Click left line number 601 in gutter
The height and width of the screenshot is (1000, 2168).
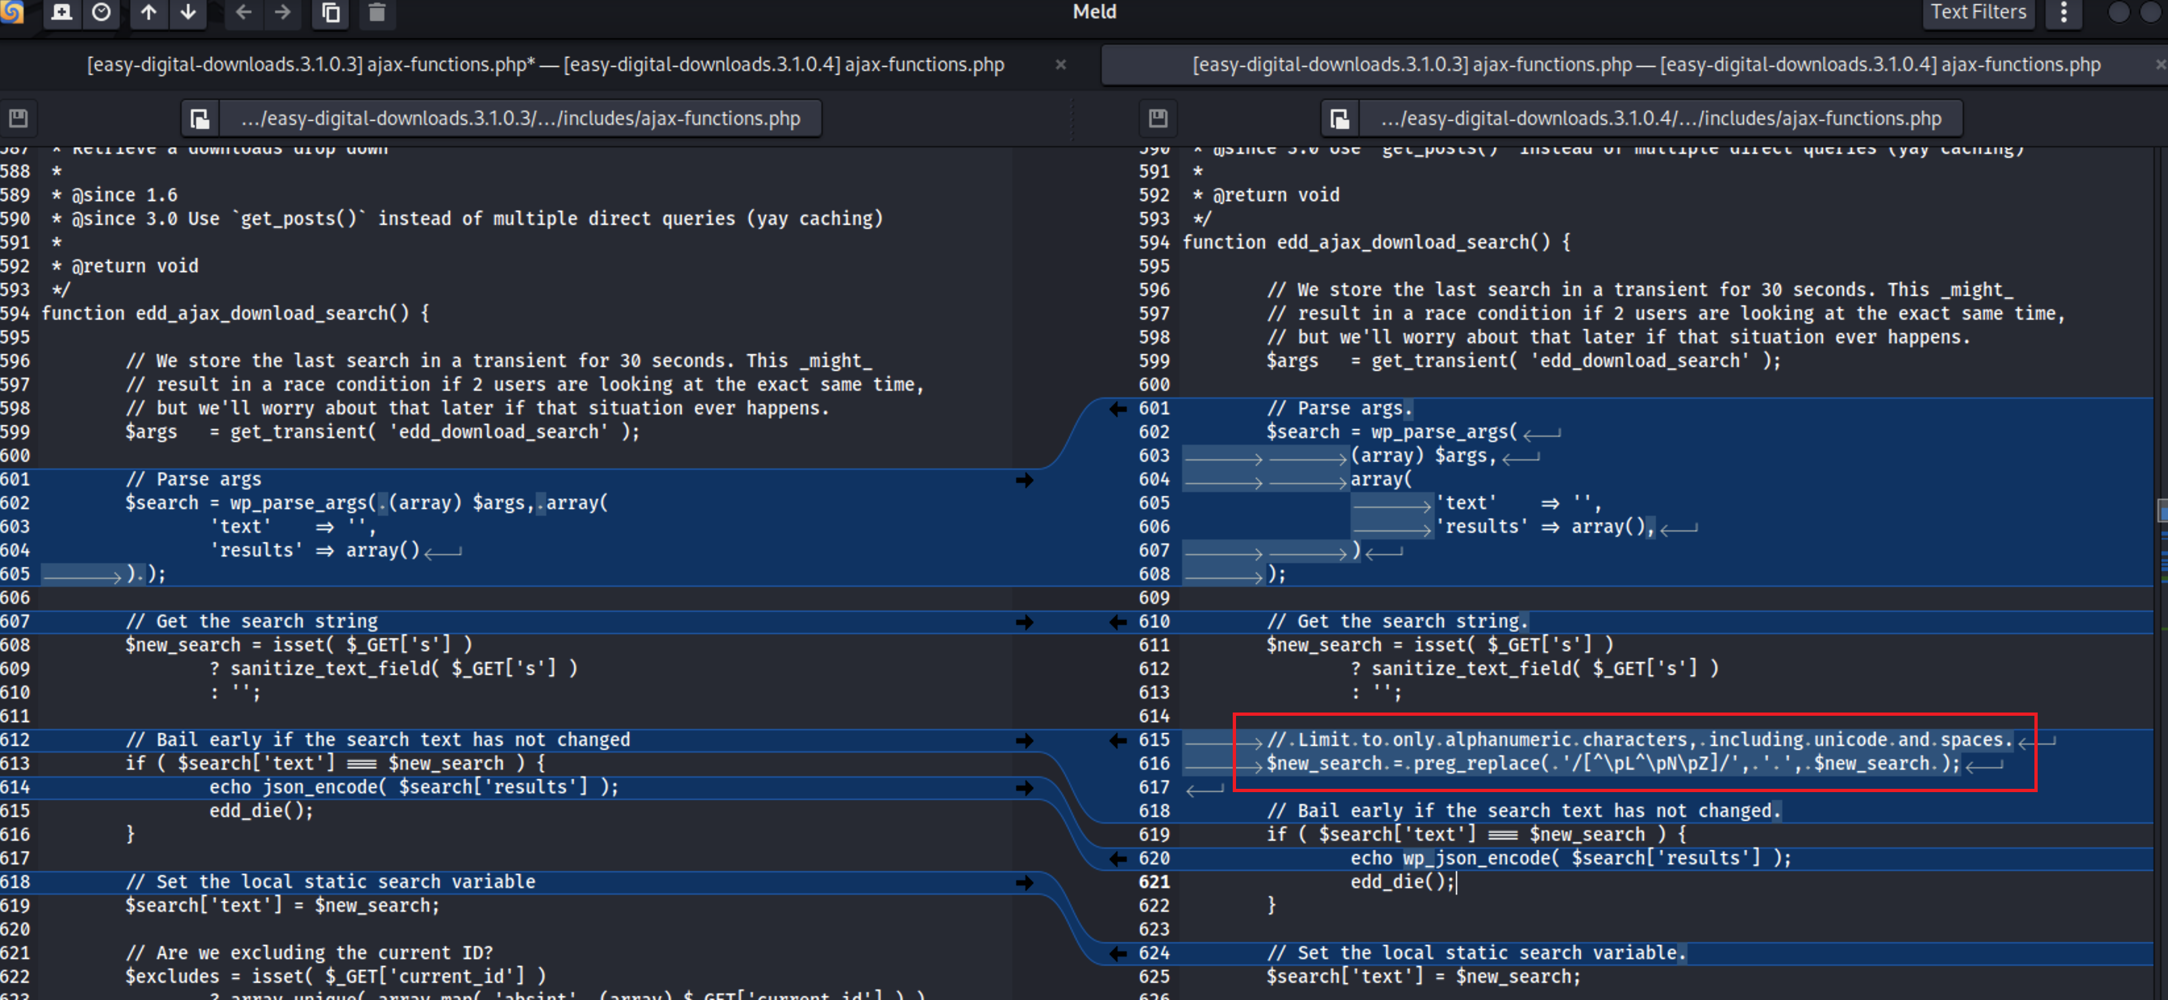(x=15, y=480)
